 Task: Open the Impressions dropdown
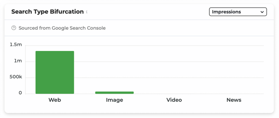tap(238, 12)
